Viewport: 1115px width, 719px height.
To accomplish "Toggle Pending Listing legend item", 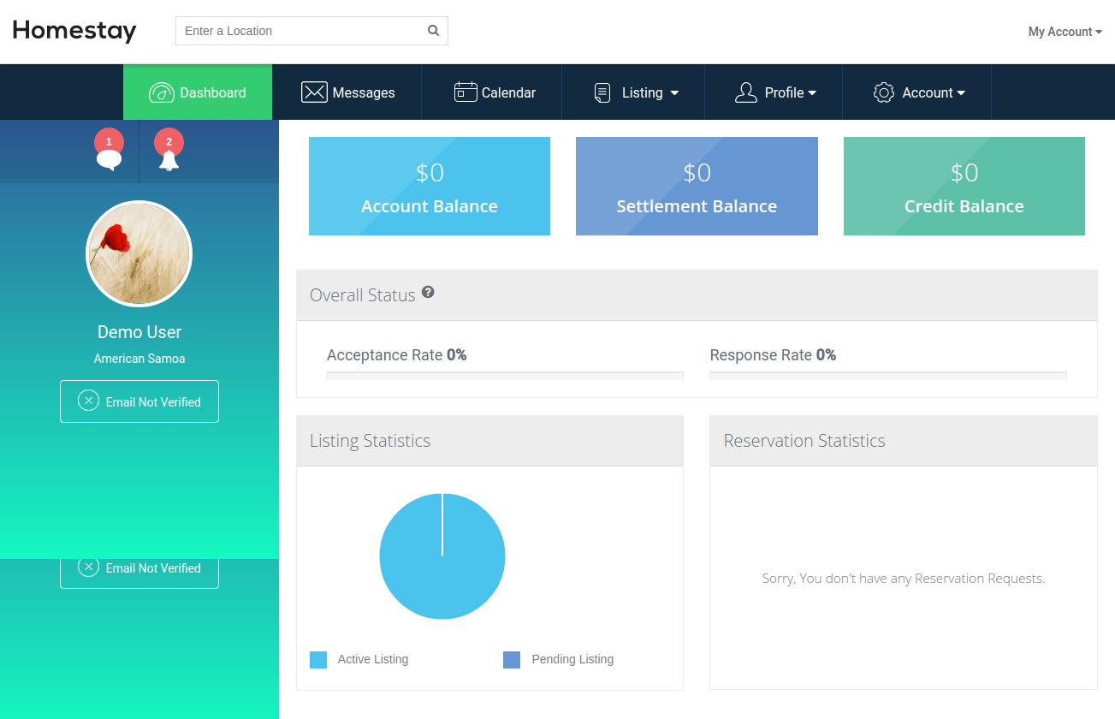I will 559,659.
